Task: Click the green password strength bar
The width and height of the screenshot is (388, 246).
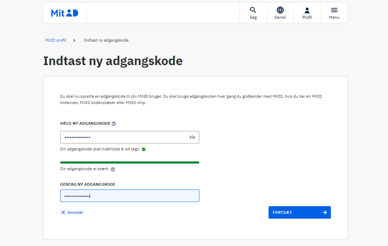Action: pyautogui.click(x=129, y=162)
